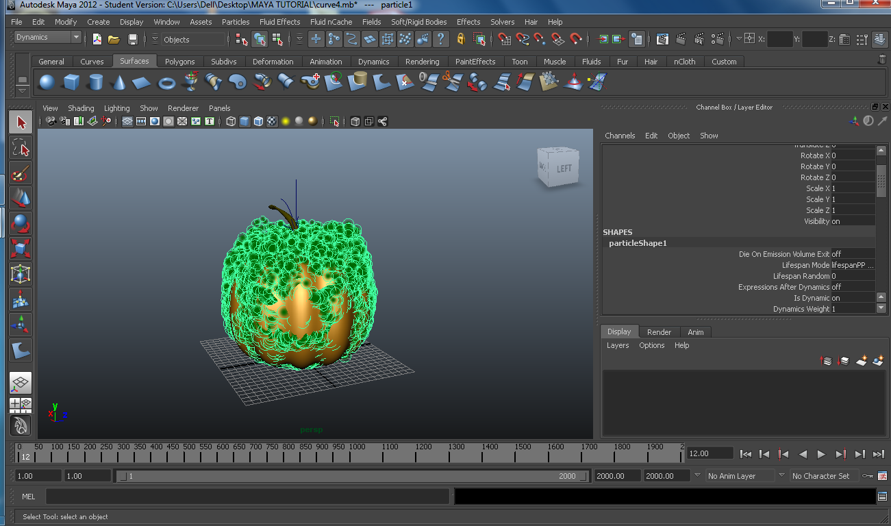Go to the start of playback range
The width and height of the screenshot is (891, 526).
pos(746,453)
